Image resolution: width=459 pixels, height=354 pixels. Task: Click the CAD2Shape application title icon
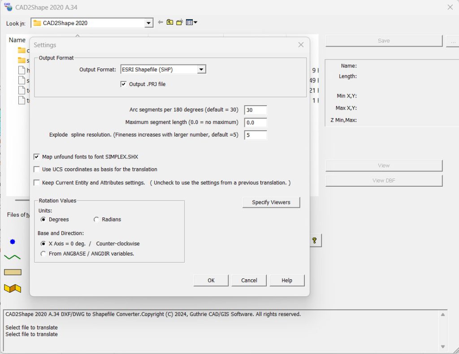(x=8, y=7)
